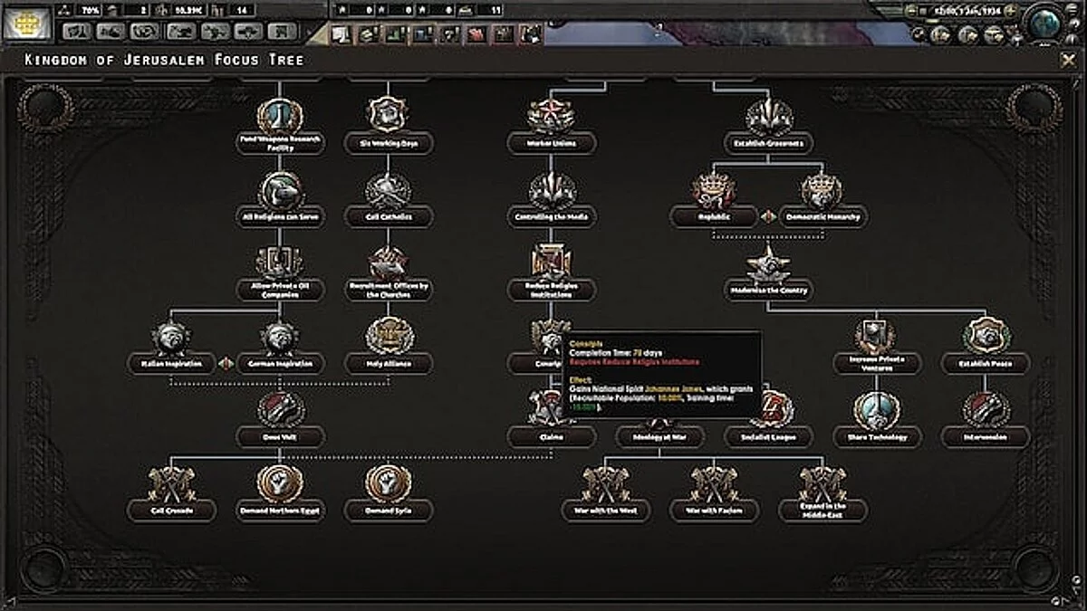Select the Worker Unions focus icon

click(552, 116)
